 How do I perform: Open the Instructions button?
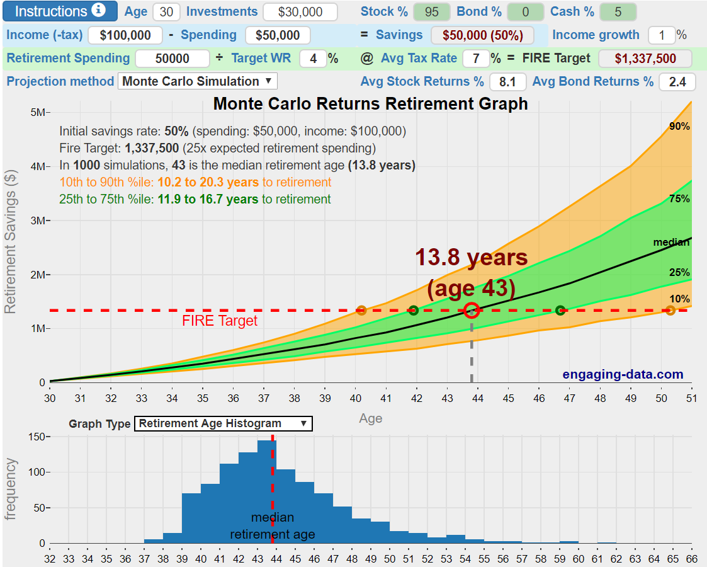click(60, 11)
